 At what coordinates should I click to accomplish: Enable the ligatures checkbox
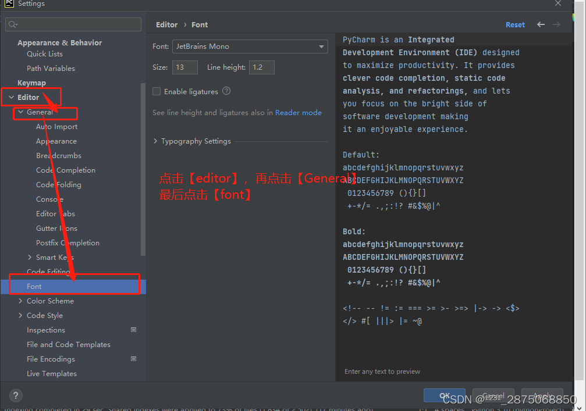point(157,91)
